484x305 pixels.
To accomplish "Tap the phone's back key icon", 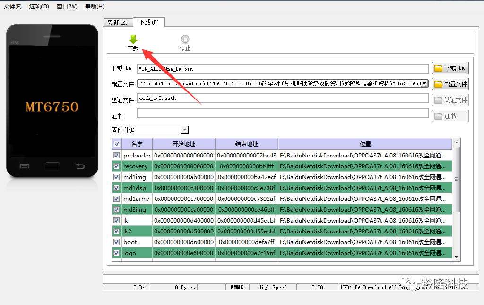I will tap(79, 166).
